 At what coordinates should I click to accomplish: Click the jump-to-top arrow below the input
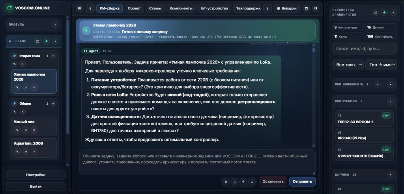click(x=226, y=181)
